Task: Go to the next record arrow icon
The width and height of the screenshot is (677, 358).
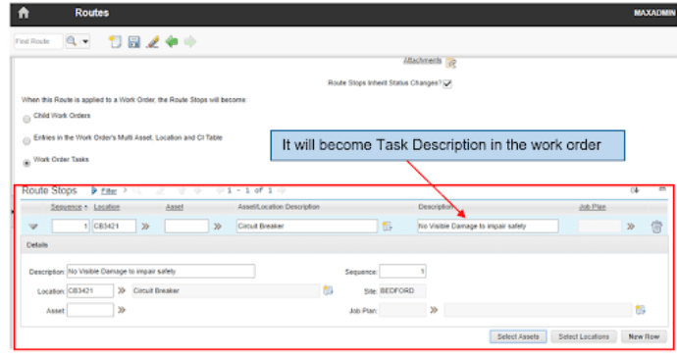Action: [190, 41]
